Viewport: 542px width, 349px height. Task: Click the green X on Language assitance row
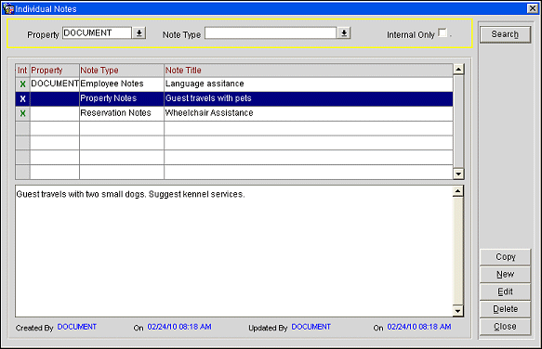tap(23, 84)
